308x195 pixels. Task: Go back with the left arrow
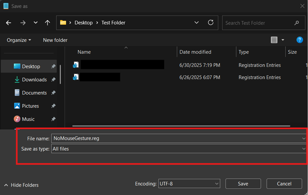coord(8,23)
